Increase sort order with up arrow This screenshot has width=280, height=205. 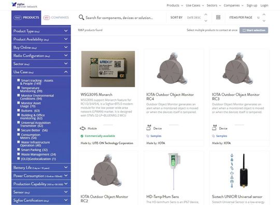click(206, 15)
